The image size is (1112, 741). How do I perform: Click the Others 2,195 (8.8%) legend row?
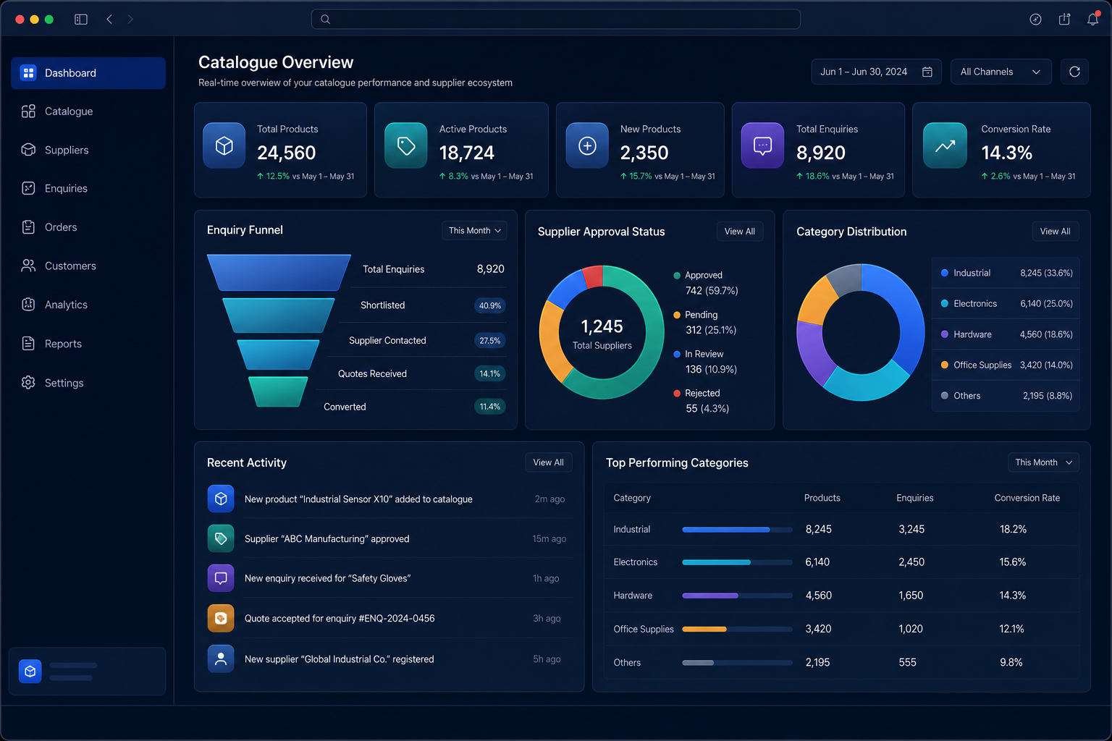[1006, 396]
